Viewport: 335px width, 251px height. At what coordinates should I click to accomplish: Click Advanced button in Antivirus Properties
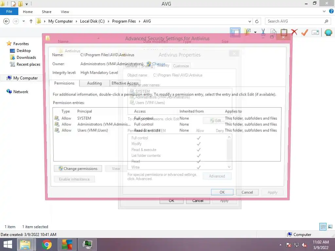click(217, 176)
